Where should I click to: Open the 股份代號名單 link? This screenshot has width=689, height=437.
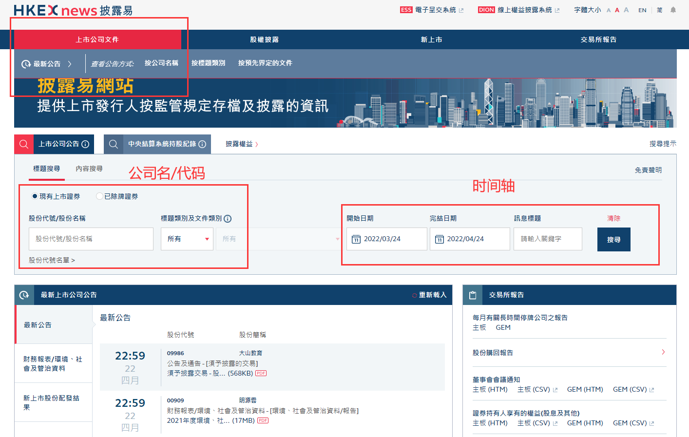click(52, 260)
